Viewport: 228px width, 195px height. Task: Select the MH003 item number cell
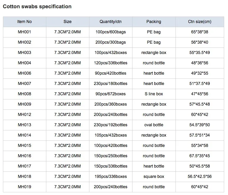[x=24, y=53]
